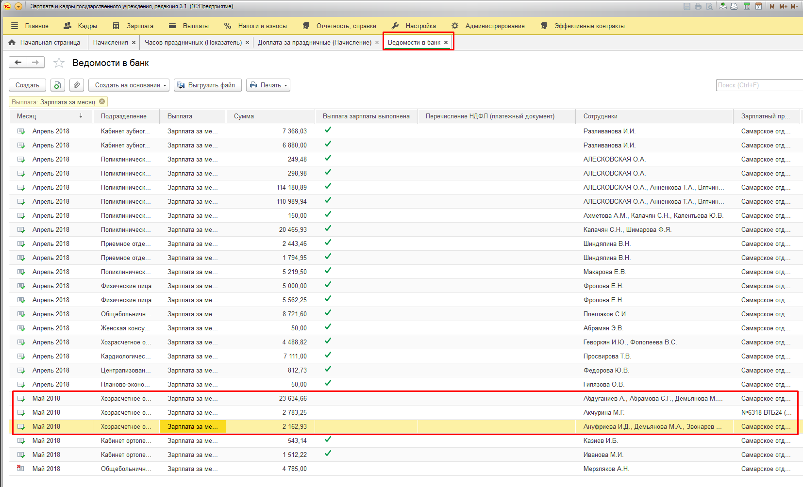This screenshot has width=803, height=487.
Task: Click the copy document icon next to Создать
Action: point(57,85)
